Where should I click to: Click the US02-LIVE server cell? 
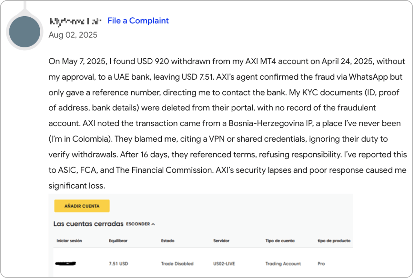tap(224, 264)
